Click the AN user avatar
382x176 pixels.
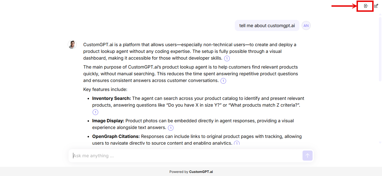pos(306,25)
